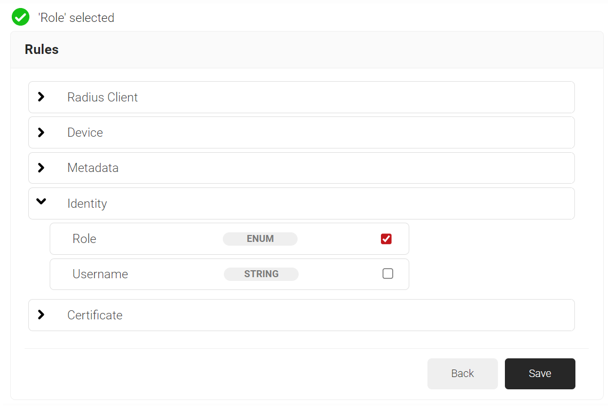Click the Rules panel heading
Screen dimensions: 608x408
[42, 50]
